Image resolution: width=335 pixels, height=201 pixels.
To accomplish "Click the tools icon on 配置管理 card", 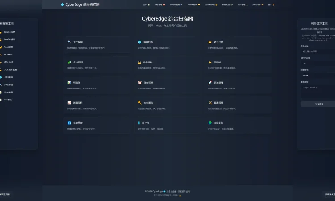I will click(x=210, y=103).
